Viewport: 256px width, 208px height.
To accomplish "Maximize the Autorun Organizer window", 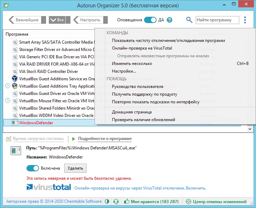I will coord(234,4).
